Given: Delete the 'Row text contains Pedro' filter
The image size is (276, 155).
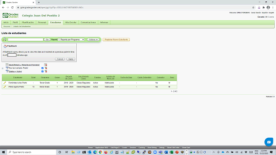Looking at the screenshot, I should click(46, 68).
